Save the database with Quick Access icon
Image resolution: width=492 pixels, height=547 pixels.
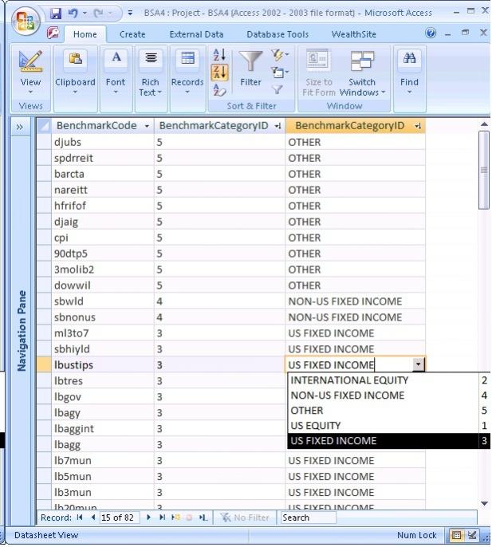point(56,14)
